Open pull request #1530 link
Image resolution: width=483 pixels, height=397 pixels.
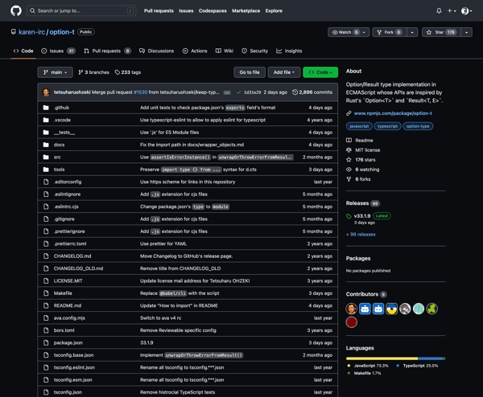pyautogui.click(x=140, y=92)
